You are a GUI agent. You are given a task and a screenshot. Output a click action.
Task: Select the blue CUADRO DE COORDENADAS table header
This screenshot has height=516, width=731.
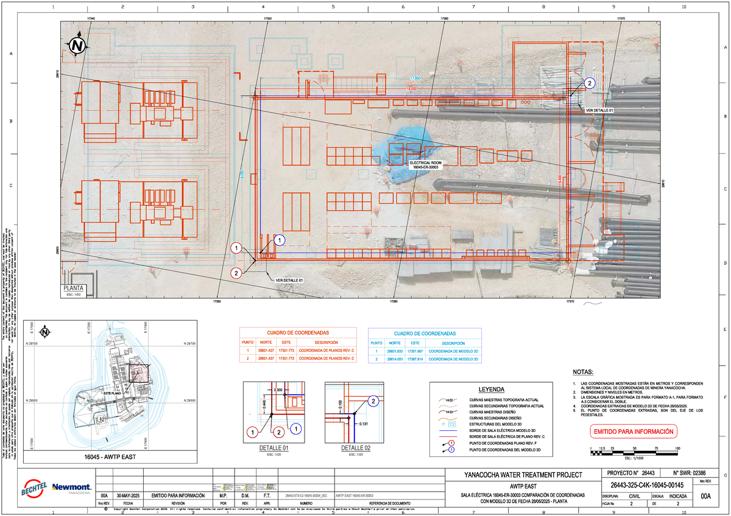click(x=425, y=333)
